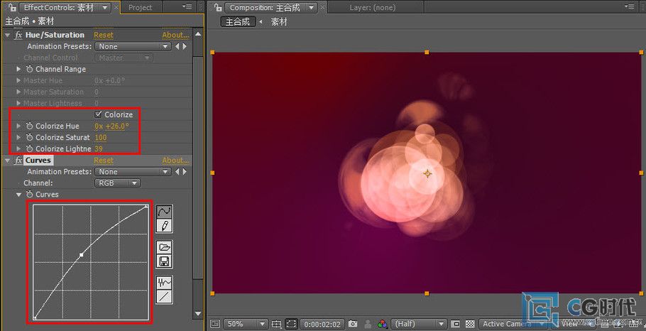Select the pencil tool for drawing curves
This screenshot has height=331, width=646.
(x=165, y=226)
